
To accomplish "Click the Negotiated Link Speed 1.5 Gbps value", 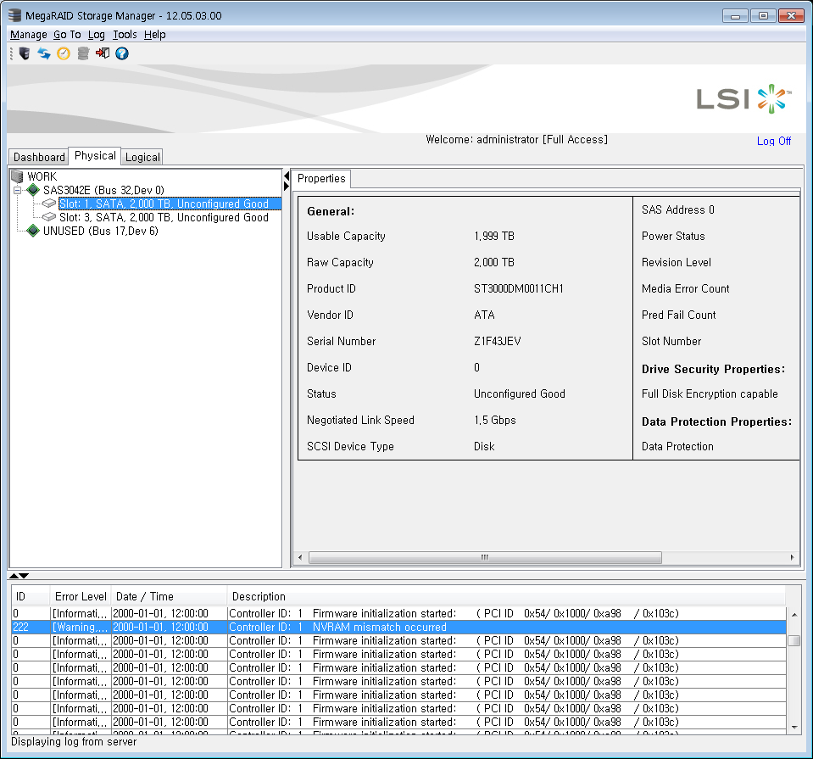I will pos(494,420).
